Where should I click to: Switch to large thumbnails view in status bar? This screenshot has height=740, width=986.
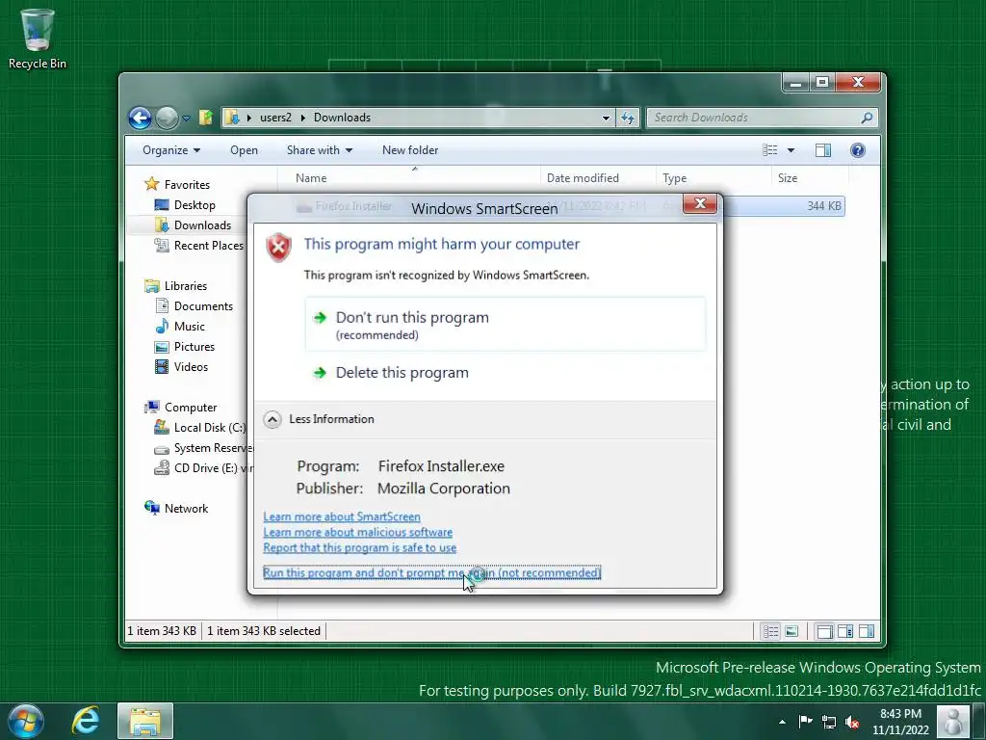coord(791,631)
